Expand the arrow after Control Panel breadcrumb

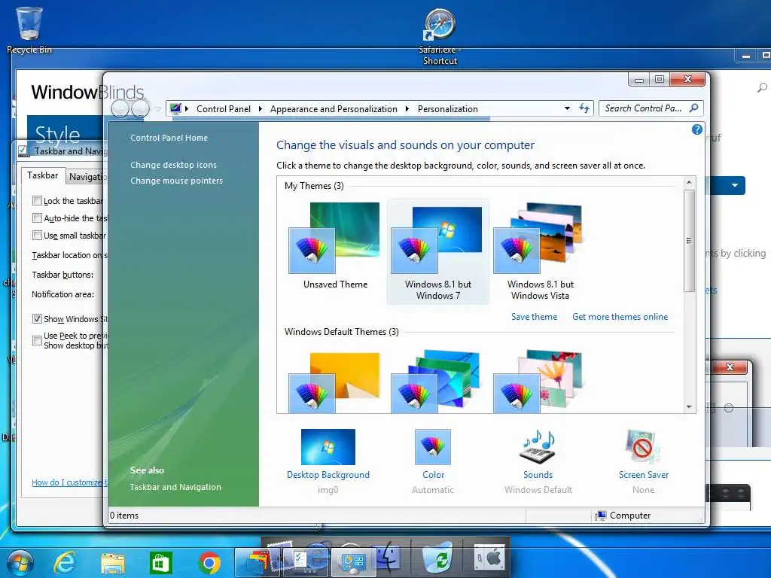coord(260,108)
